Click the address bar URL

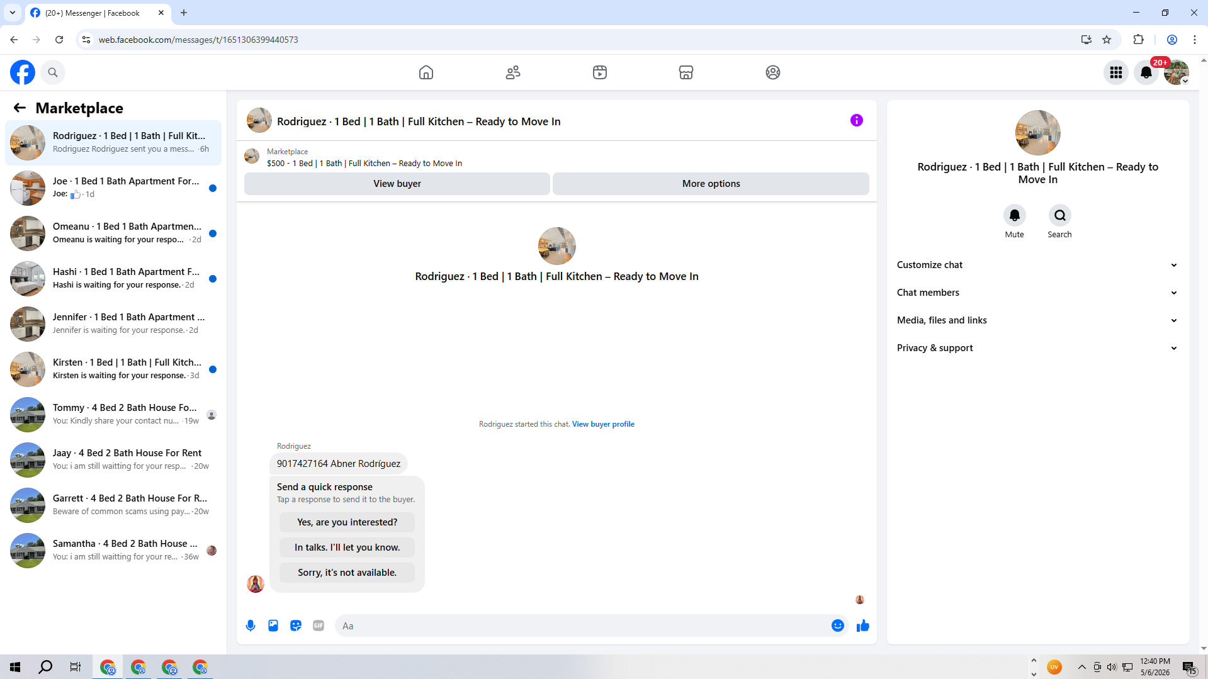pyautogui.click(x=198, y=40)
